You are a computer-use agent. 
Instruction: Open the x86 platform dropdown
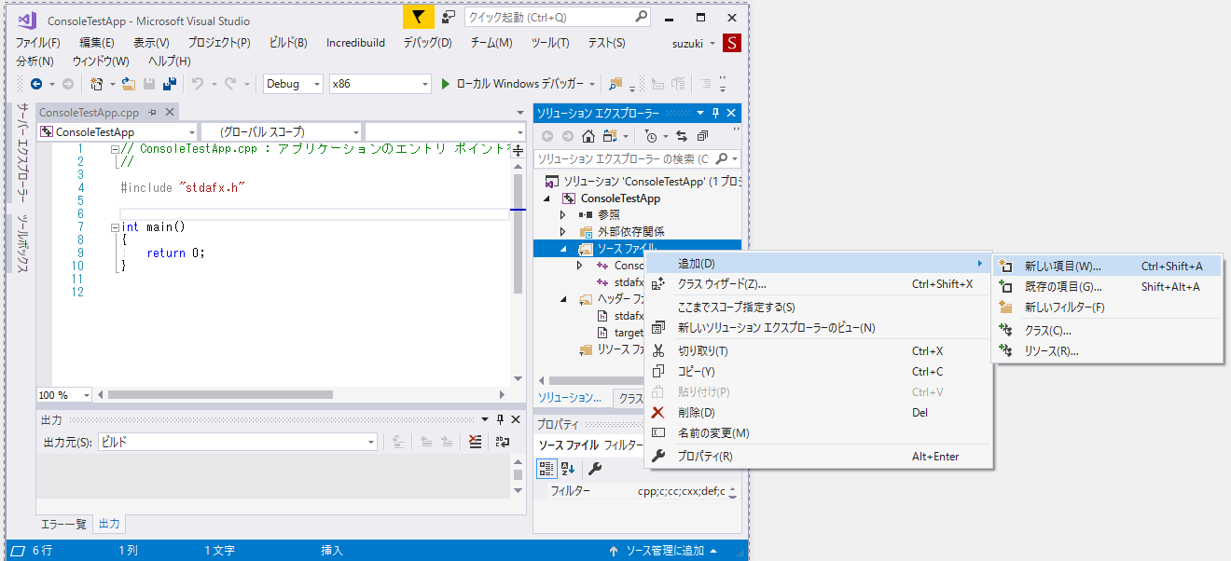point(380,84)
